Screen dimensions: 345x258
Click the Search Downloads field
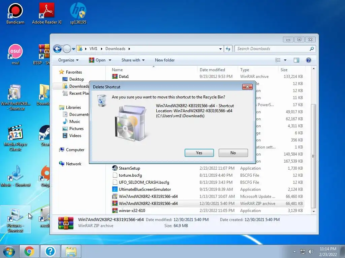(275, 49)
